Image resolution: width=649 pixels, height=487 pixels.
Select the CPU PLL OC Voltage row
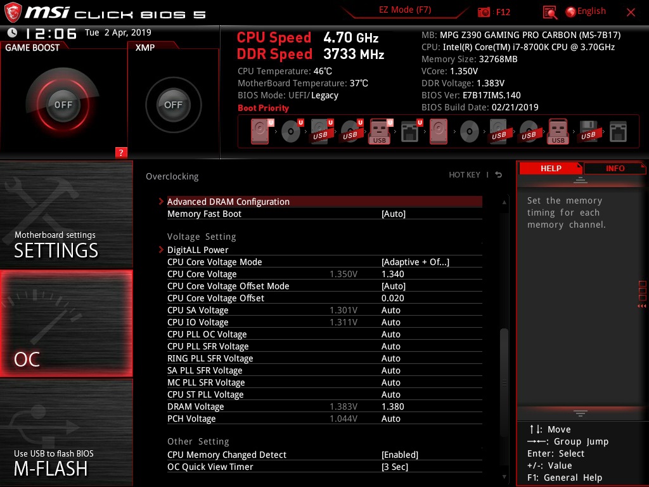(324, 334)
